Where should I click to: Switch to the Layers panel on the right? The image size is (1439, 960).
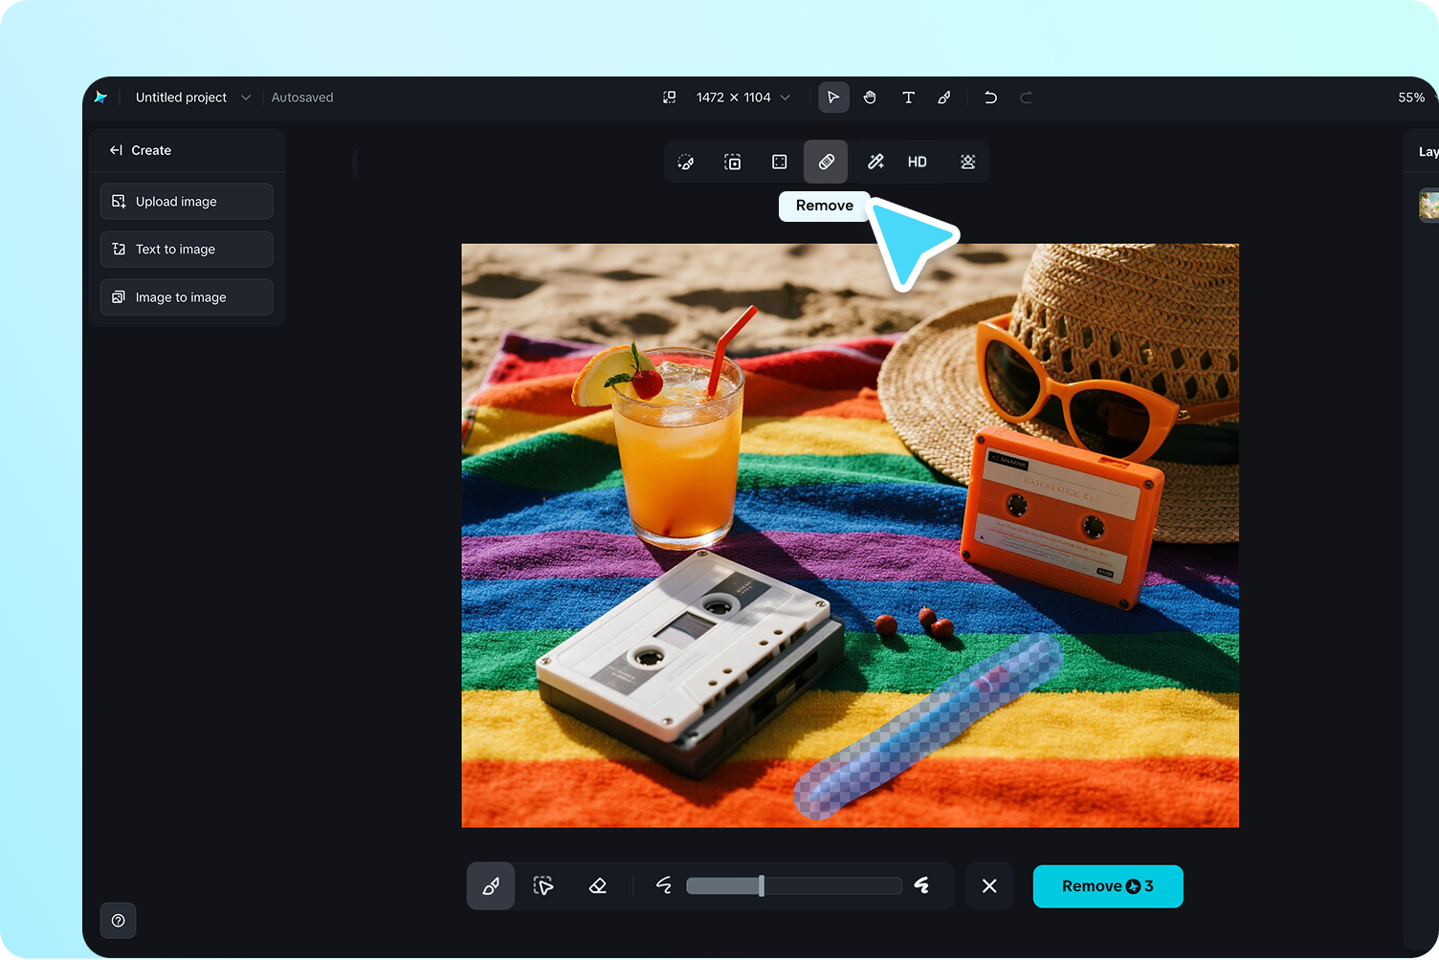click(1426, 150)
